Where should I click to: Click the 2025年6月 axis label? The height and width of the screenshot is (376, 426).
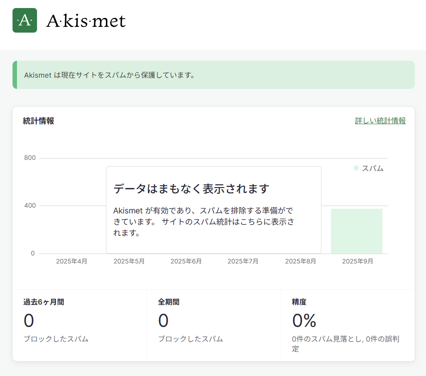pyautogui.click(x=186, y=261)
